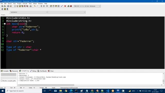The image size is (165, 93).
Task: Open the Help menu
Action: tap(46, 4)
